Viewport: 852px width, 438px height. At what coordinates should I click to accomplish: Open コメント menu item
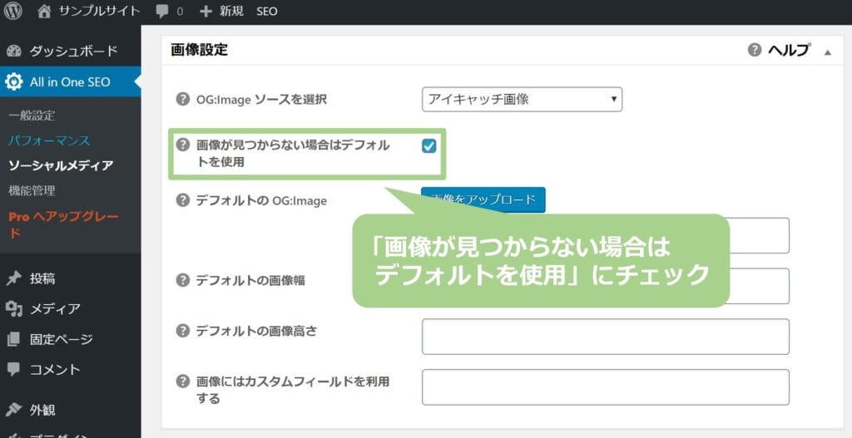[x=55, y=370]
